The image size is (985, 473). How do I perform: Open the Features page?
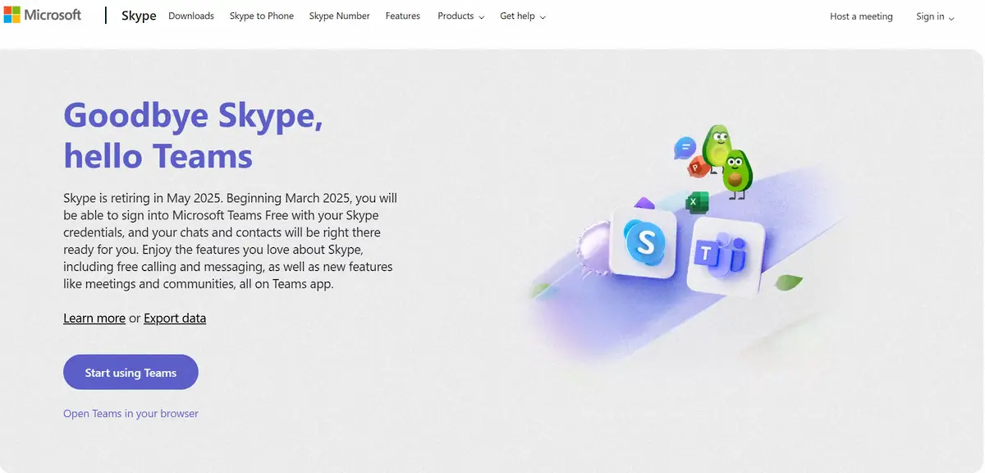click(x=403, y=16)
